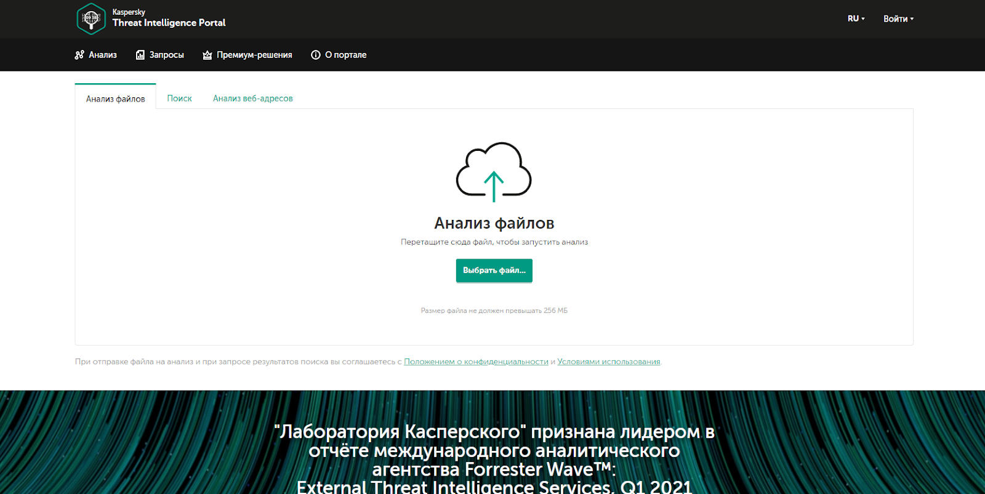Go to the Премиум-решения menu label
The image size is (985, 494).
click(254, 55)
